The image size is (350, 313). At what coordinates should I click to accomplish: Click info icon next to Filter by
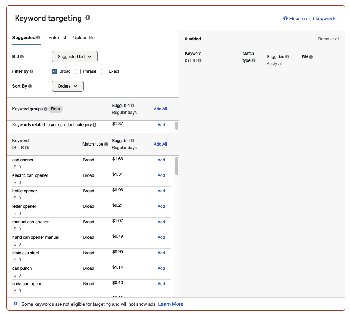[31, 71]
